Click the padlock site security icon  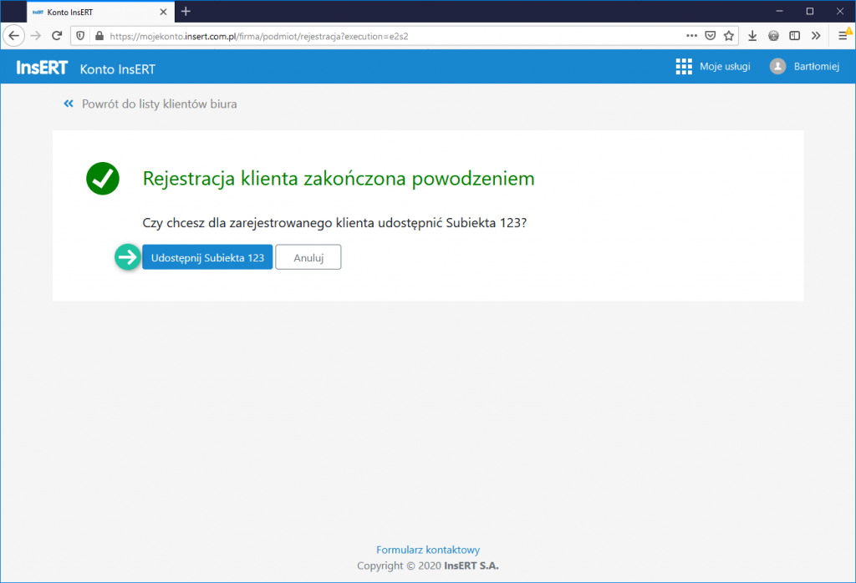click(99, 36)
